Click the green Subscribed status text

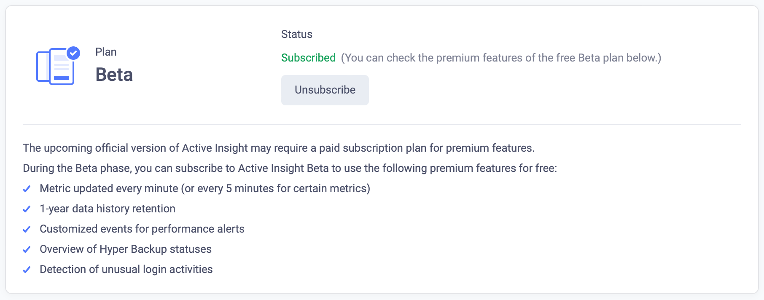(308, 58)
